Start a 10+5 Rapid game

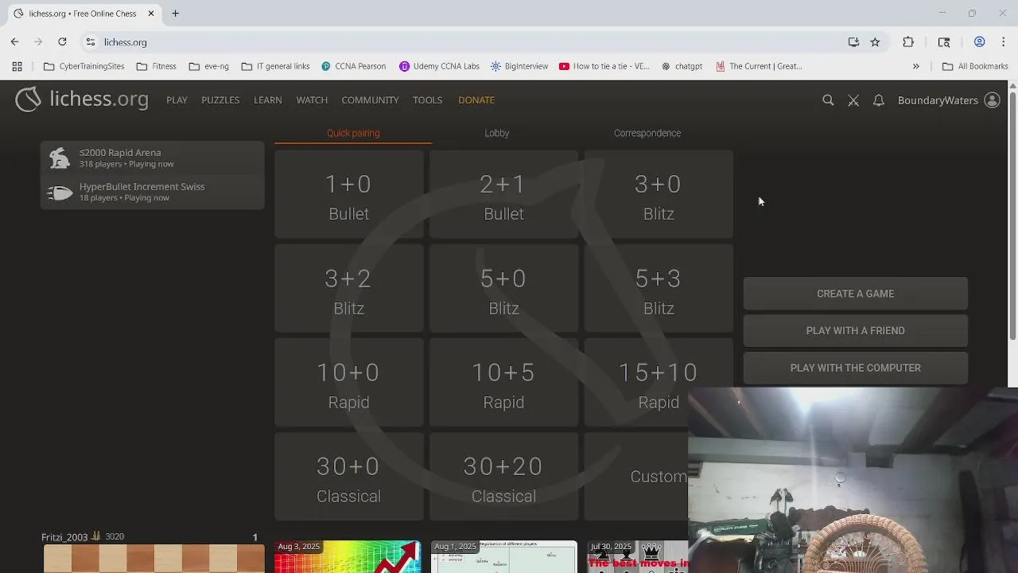tap(503, 383)
